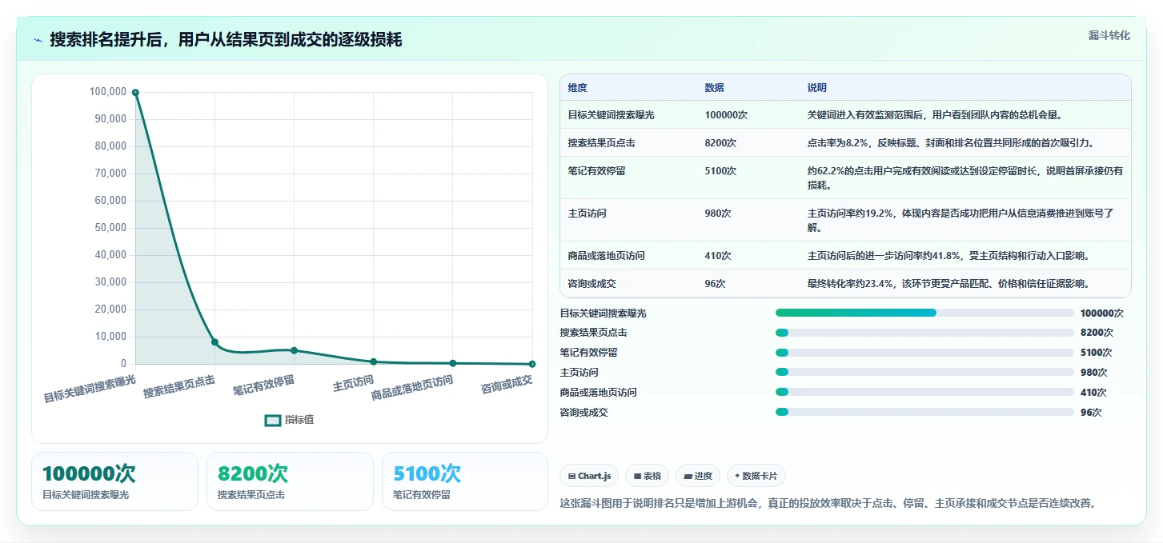Click the 目标关键词搜索曝光 progress bar

pos(924,313)
